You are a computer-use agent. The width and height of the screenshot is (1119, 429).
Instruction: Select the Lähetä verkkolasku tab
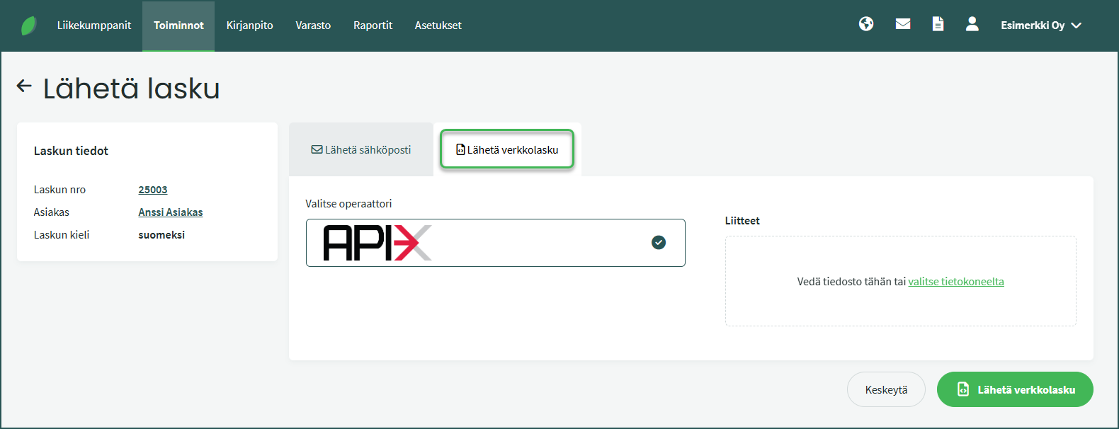click(x=507, y=150)
